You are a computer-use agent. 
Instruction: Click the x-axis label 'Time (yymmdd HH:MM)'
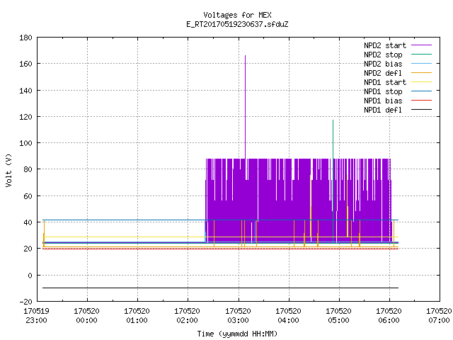[x=237, y=334]
